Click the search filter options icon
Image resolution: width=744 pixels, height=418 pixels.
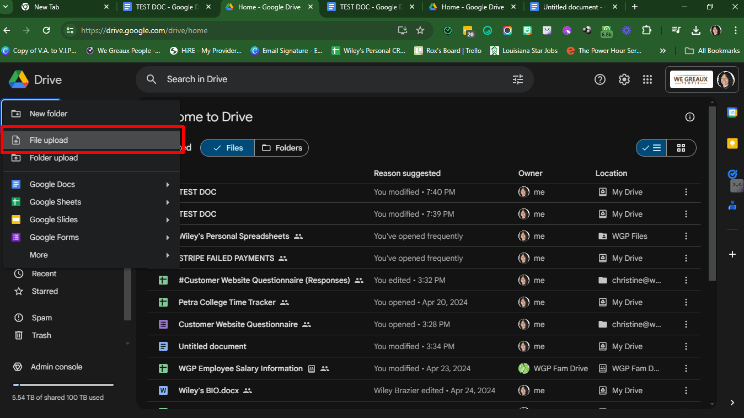(x=517, y=79)
